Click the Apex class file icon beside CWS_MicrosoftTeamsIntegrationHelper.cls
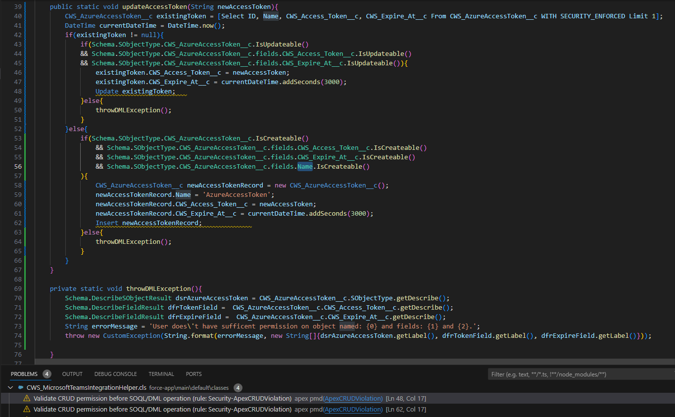This screenshot has height=417, width=675. (x=20, y=388)
